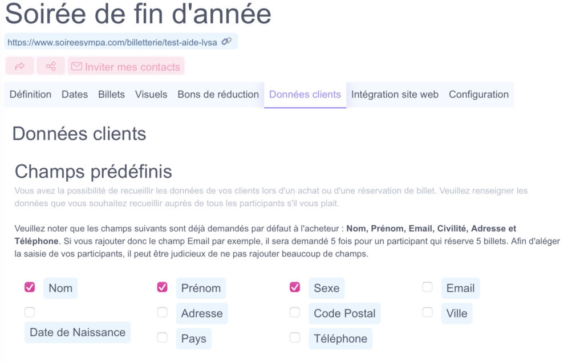Viewport: 584px width, 362px height.
Task: Open the Dates tab
Action: [x=75, y=95]
